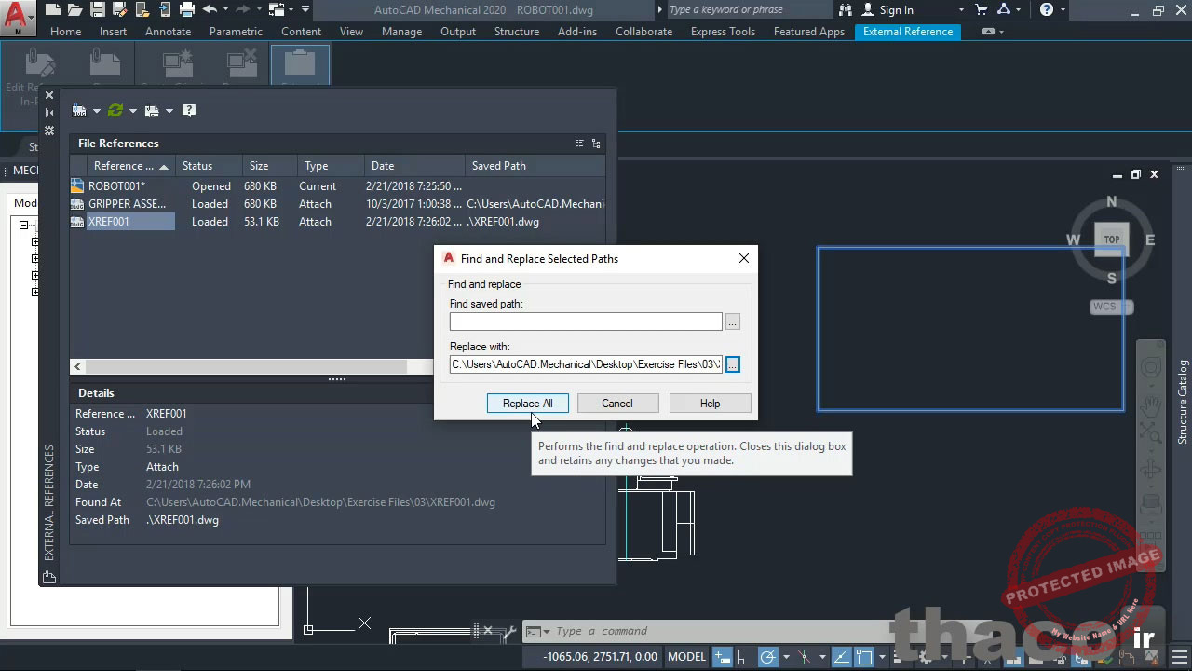Open the Undo history dropdown arrow
This screenshot has width=1192, height=671.
(225, 10)
